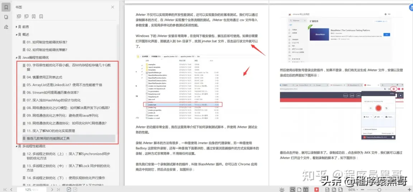
Task: Open bookmark 07. 深入浅出HashMap的设计与优化
Action: click(x=54, y=100)
